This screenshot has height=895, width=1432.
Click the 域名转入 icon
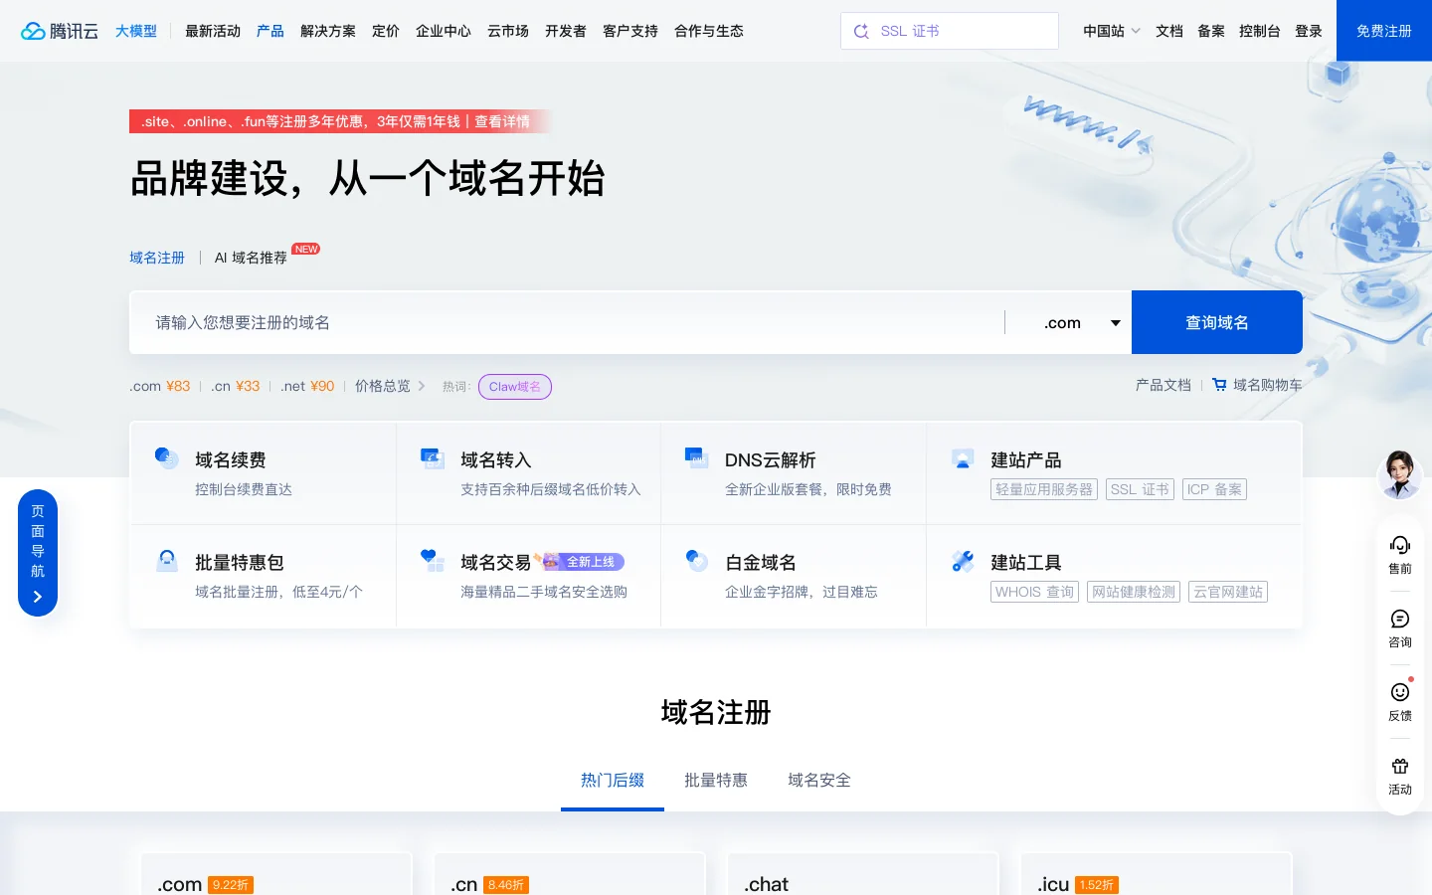tap(432, 457)
